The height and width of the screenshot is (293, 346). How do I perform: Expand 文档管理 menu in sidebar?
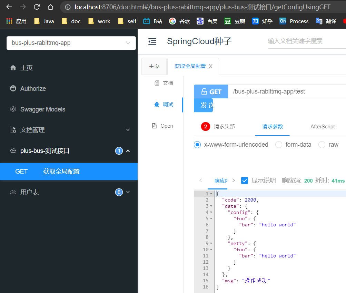(x=69, y=130)
